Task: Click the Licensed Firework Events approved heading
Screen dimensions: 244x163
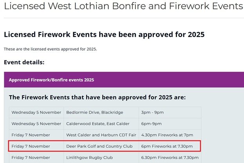Action: [x=104, y=34]
